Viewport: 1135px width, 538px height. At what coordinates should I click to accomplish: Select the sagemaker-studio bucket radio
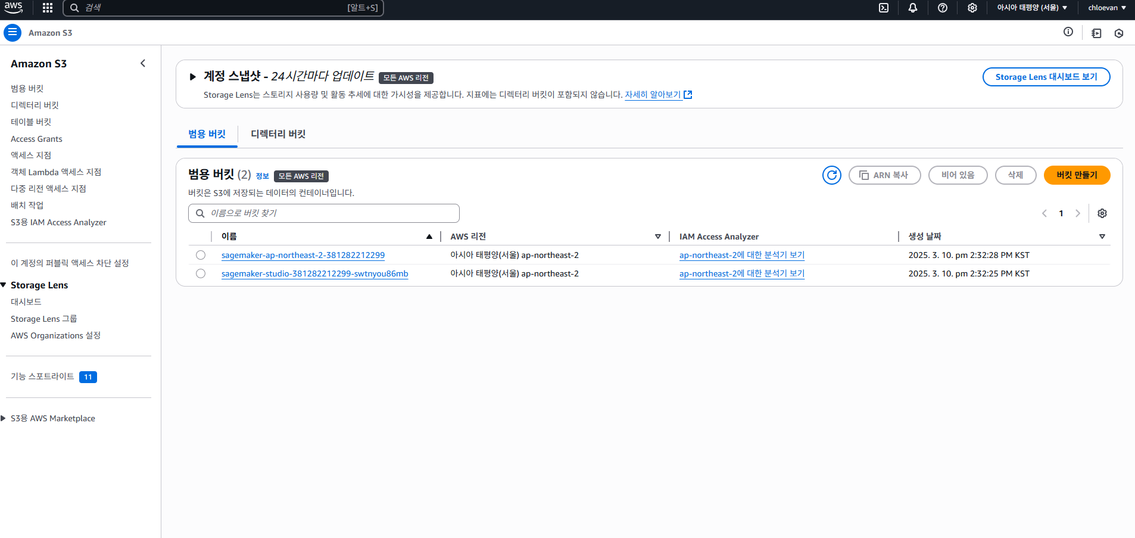[x=201, y=273]
